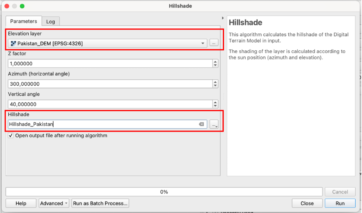Open Help for the Hillshade algorithm
The height and width of the screenshot is (213, 362).
[x=21, y=203]
